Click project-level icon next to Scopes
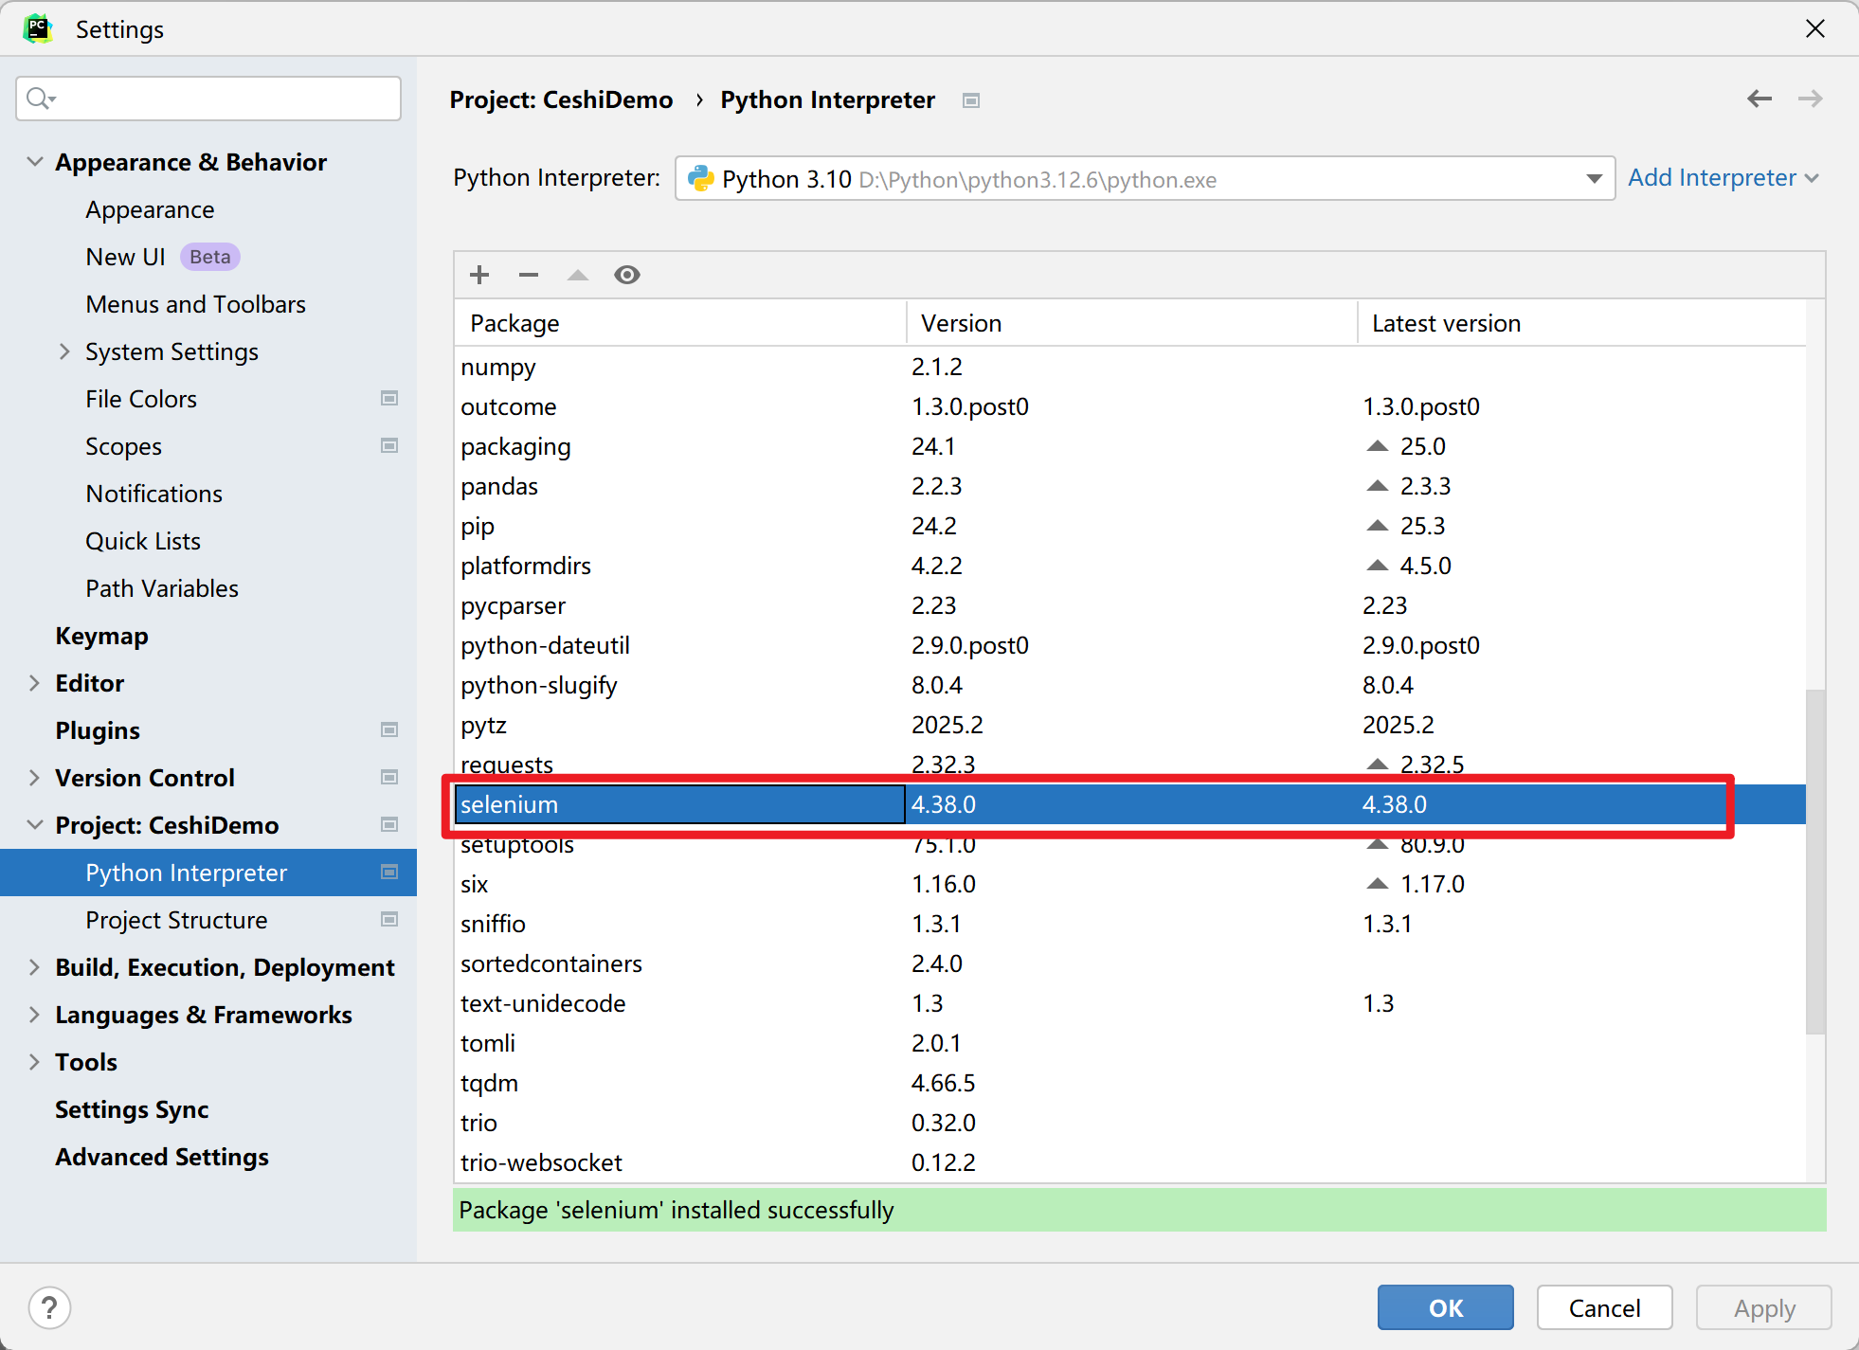Viewport: 1859px width, 1350px height. tap(389, 446)
